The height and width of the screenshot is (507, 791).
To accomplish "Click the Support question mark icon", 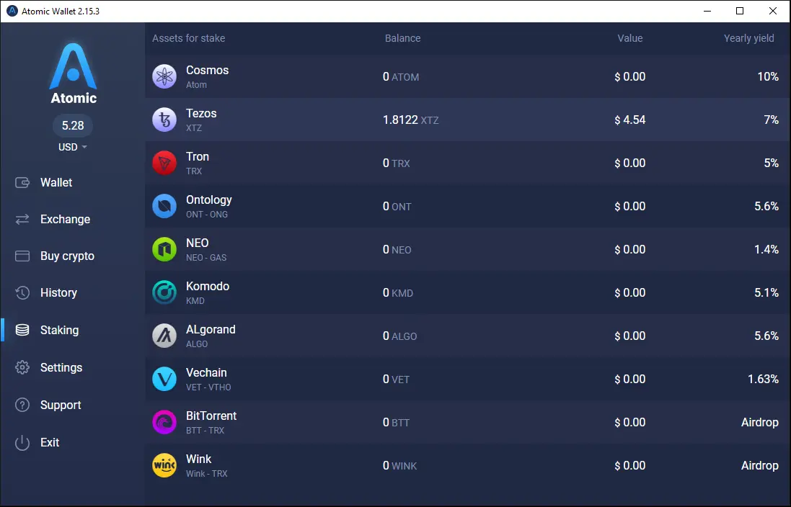I will coord(22,405).
